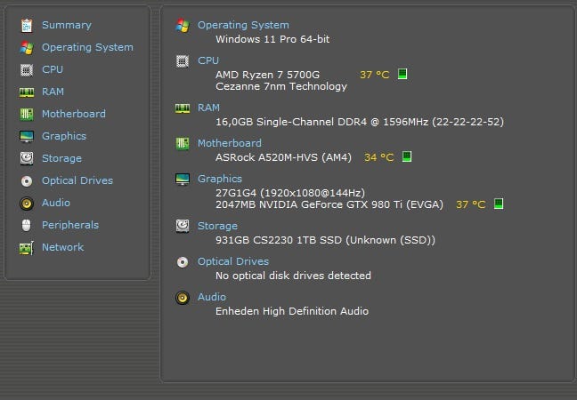The height and width of the screenshot is (400, 577).
Task: Click the motherboard temperature indicator icon
Action: pyautogui.click(x=407, y=157)
